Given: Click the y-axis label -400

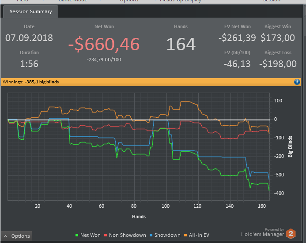Looking at the screenshot, I should point(279,193).
